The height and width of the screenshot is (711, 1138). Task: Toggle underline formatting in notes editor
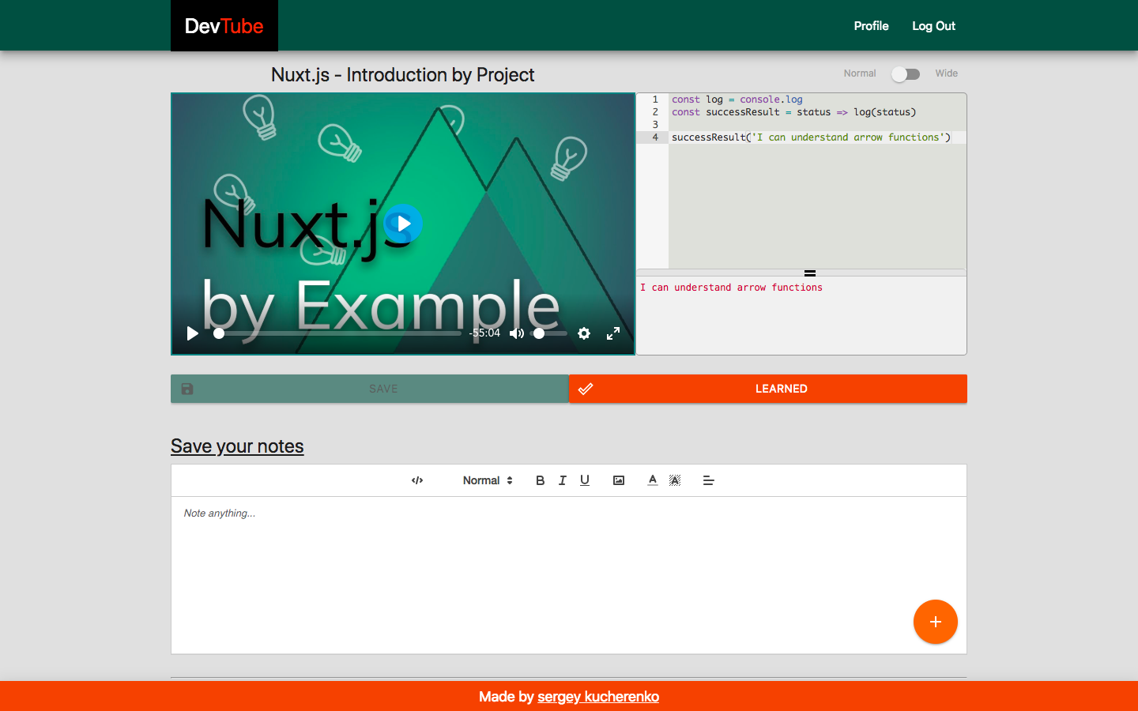[x=585, y=480]
